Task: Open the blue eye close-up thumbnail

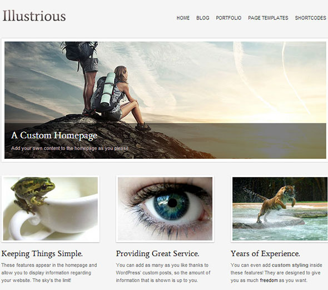Action: [165, 209]
